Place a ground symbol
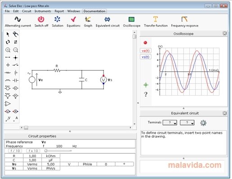The height and width of the screenshot is (179, 232). [8, 65]
